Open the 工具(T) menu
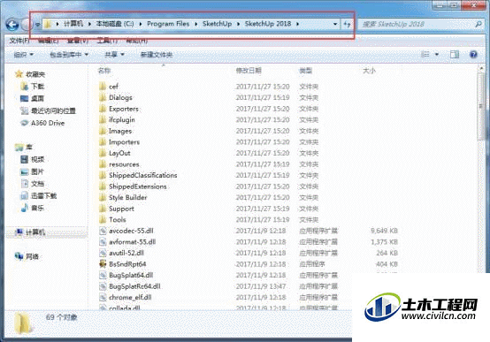The image size is (490, 342). pos(107,41)
